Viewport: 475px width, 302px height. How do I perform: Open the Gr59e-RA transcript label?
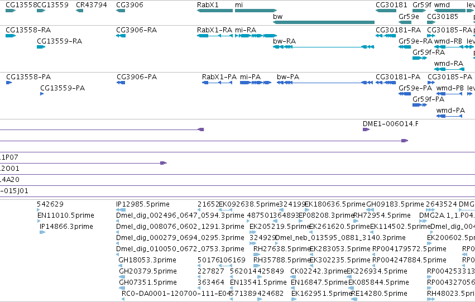click(x=416, y=41)
